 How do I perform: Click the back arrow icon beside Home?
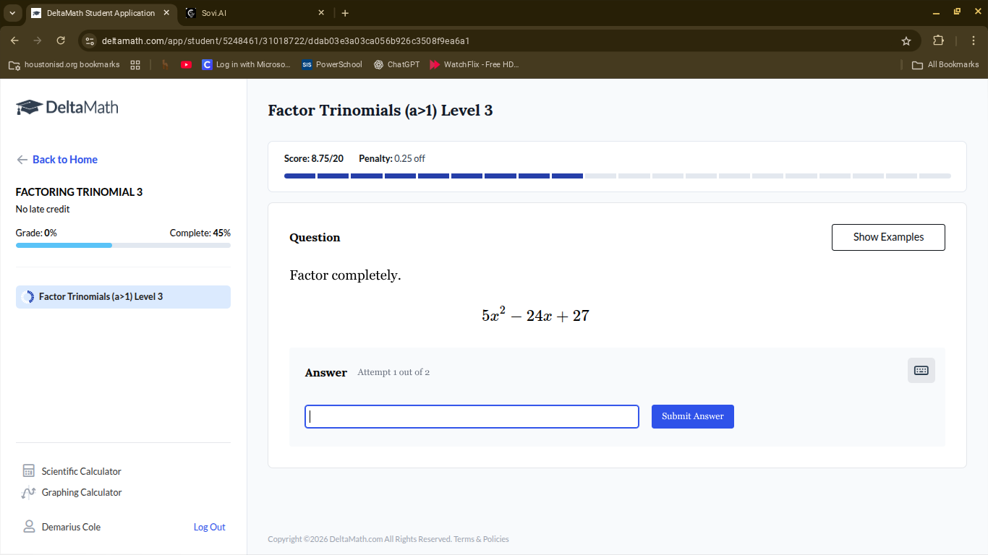pos(22,160)
